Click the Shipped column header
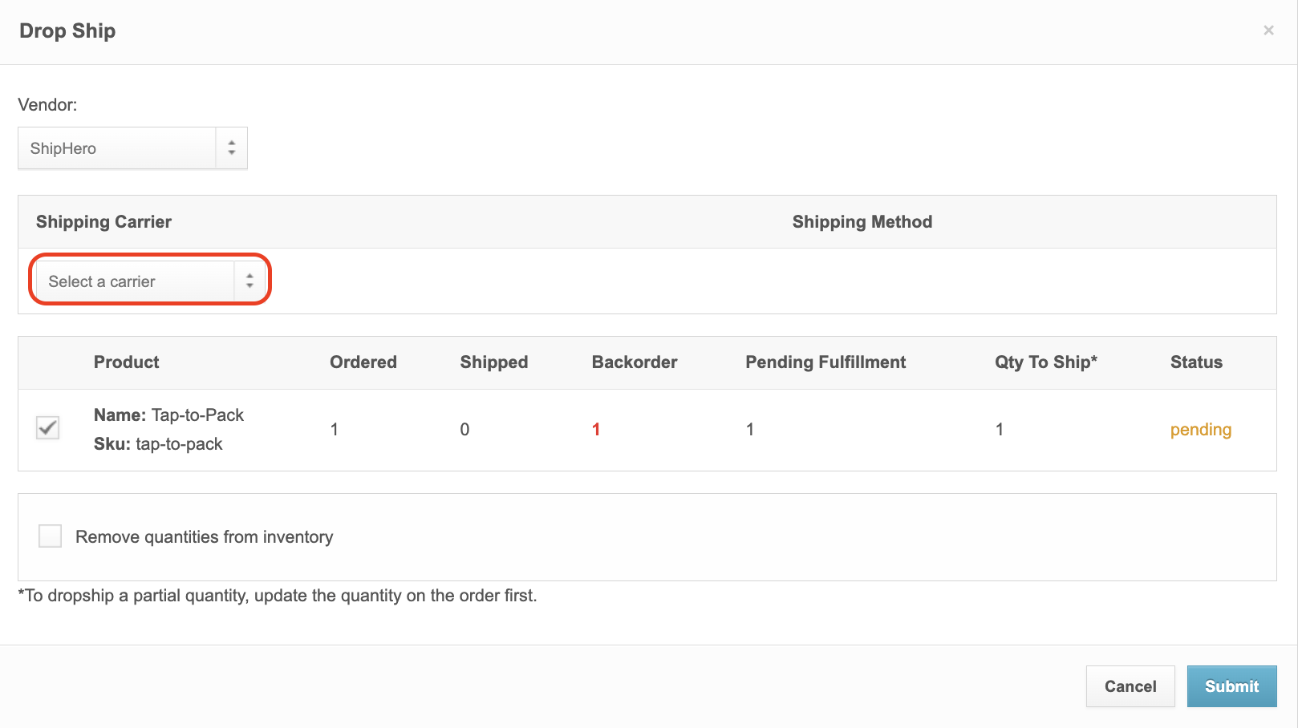Image resolution: width=1298 pixels, height=728 pixels. (x=493, y=362)
